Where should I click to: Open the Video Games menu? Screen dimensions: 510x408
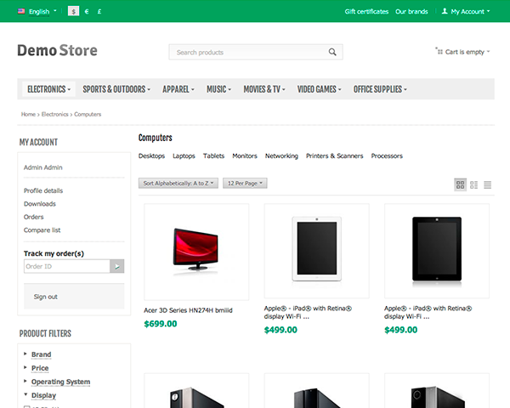[319, 89]
